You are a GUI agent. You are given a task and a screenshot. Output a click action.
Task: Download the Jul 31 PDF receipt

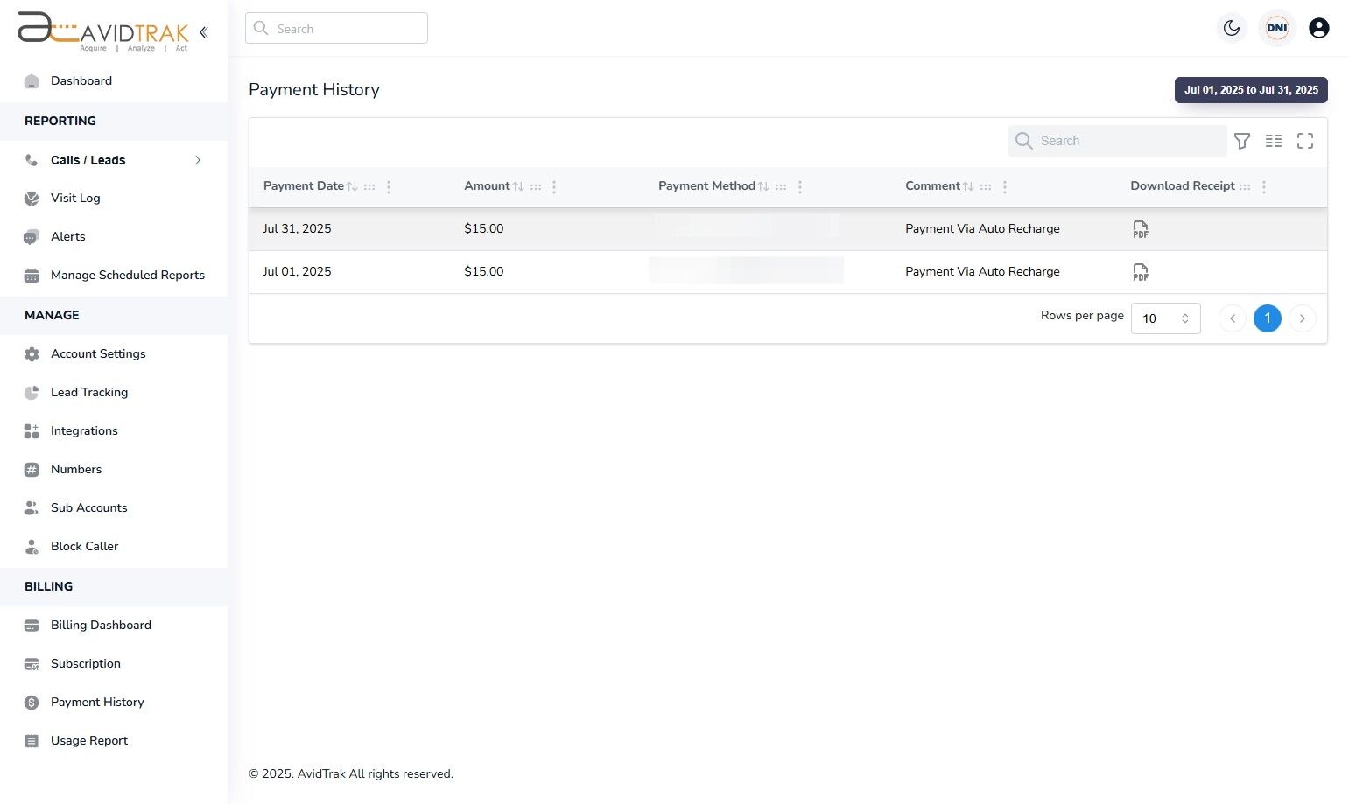click(1140, 228)
